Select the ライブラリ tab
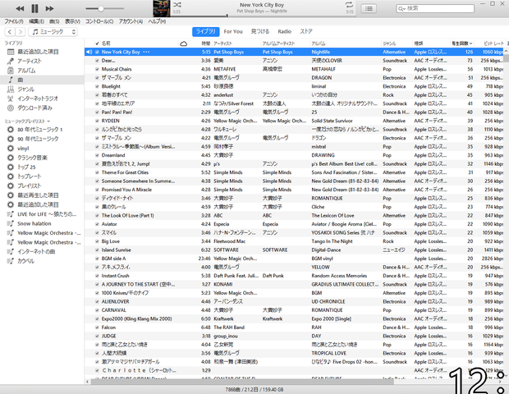This screenshot has height=394, width=509. click(x=206, y=31)
